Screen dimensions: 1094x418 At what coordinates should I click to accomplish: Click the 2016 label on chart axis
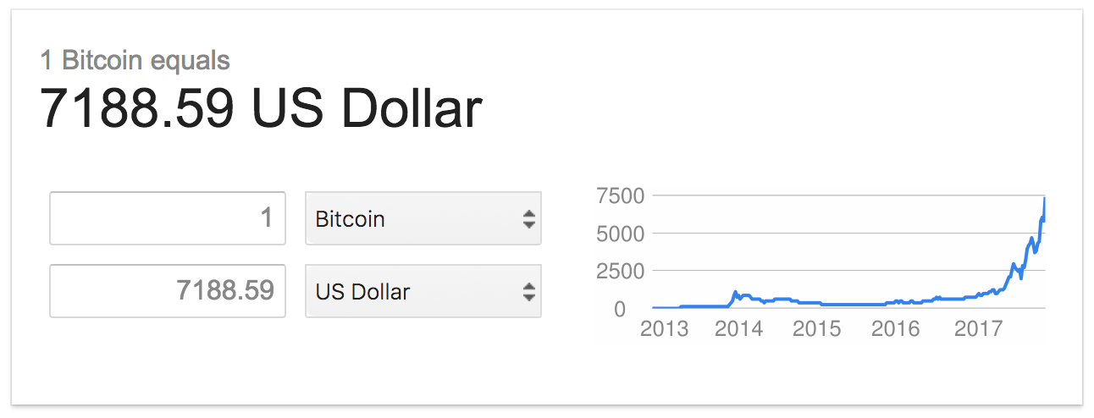coord(896,328)
